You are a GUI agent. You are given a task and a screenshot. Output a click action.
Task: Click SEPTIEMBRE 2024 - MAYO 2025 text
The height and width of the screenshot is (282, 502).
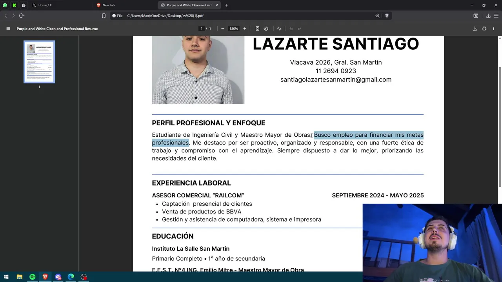[378, 195]
